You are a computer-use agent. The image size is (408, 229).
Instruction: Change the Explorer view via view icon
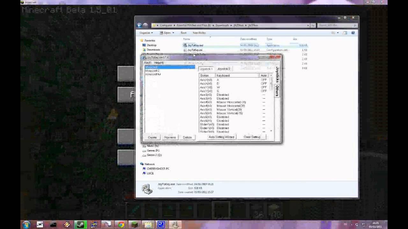click(x=333, y=33)
